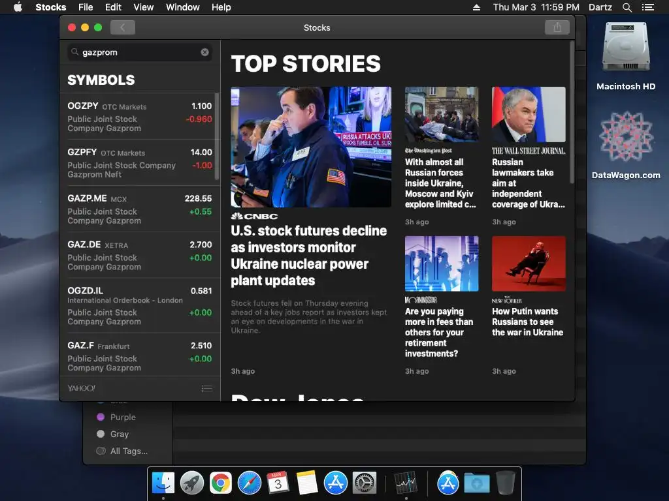
Task: Open Spotlight search in menu bar
Action: (627, 7)
